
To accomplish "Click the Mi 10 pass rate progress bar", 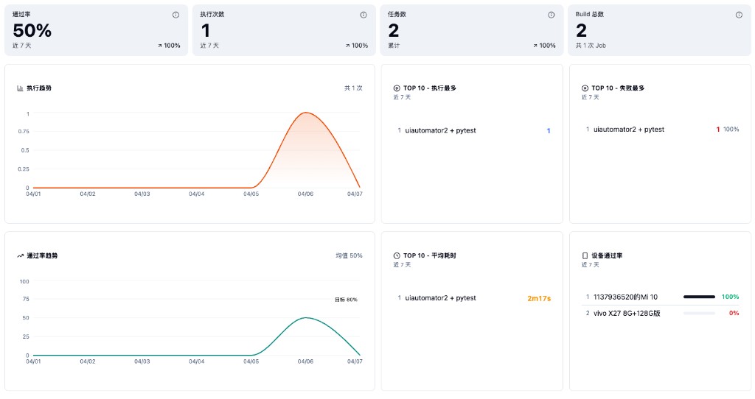I will click(x=699, y=297).
